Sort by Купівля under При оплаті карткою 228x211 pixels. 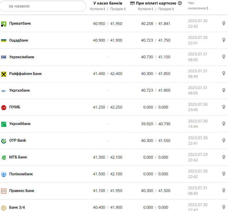coord(146,9)
